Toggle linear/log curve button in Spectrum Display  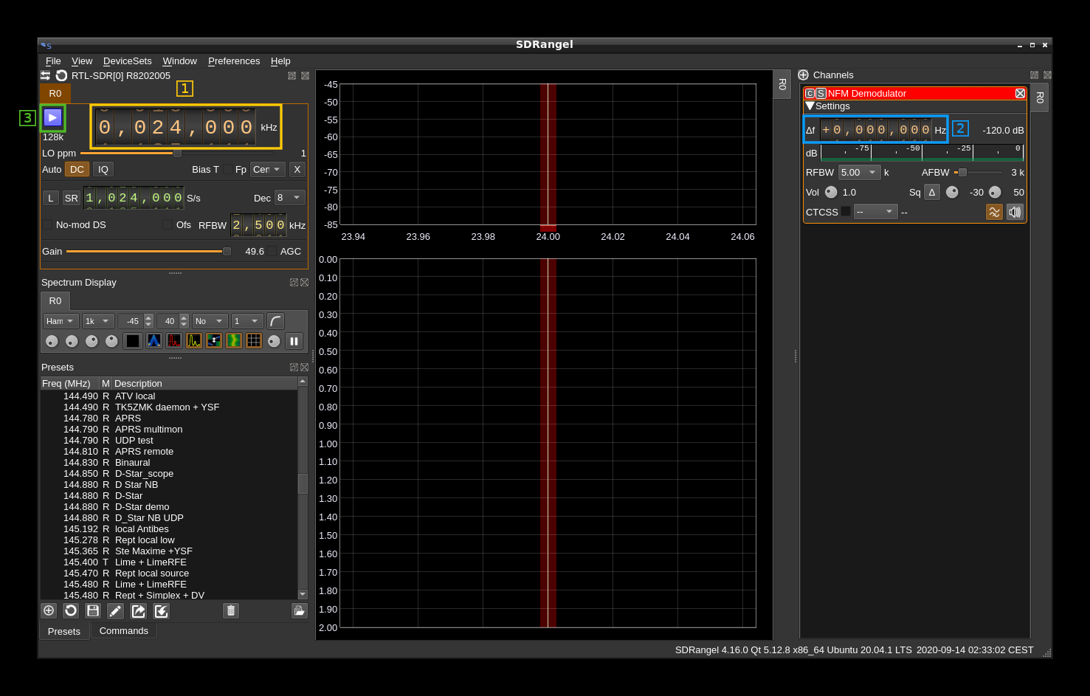click(x=275, y=321)
